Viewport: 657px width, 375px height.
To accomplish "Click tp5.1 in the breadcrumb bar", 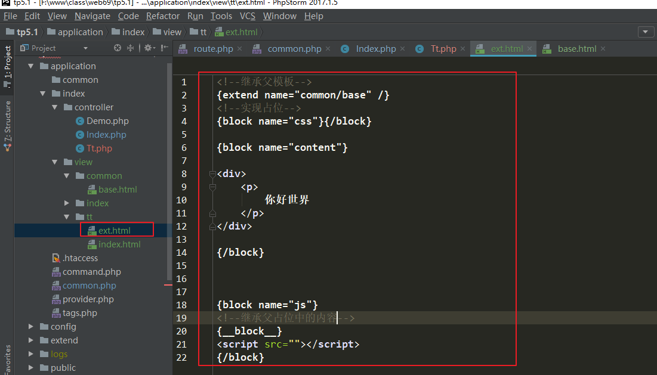I will (x=22, y=32).
